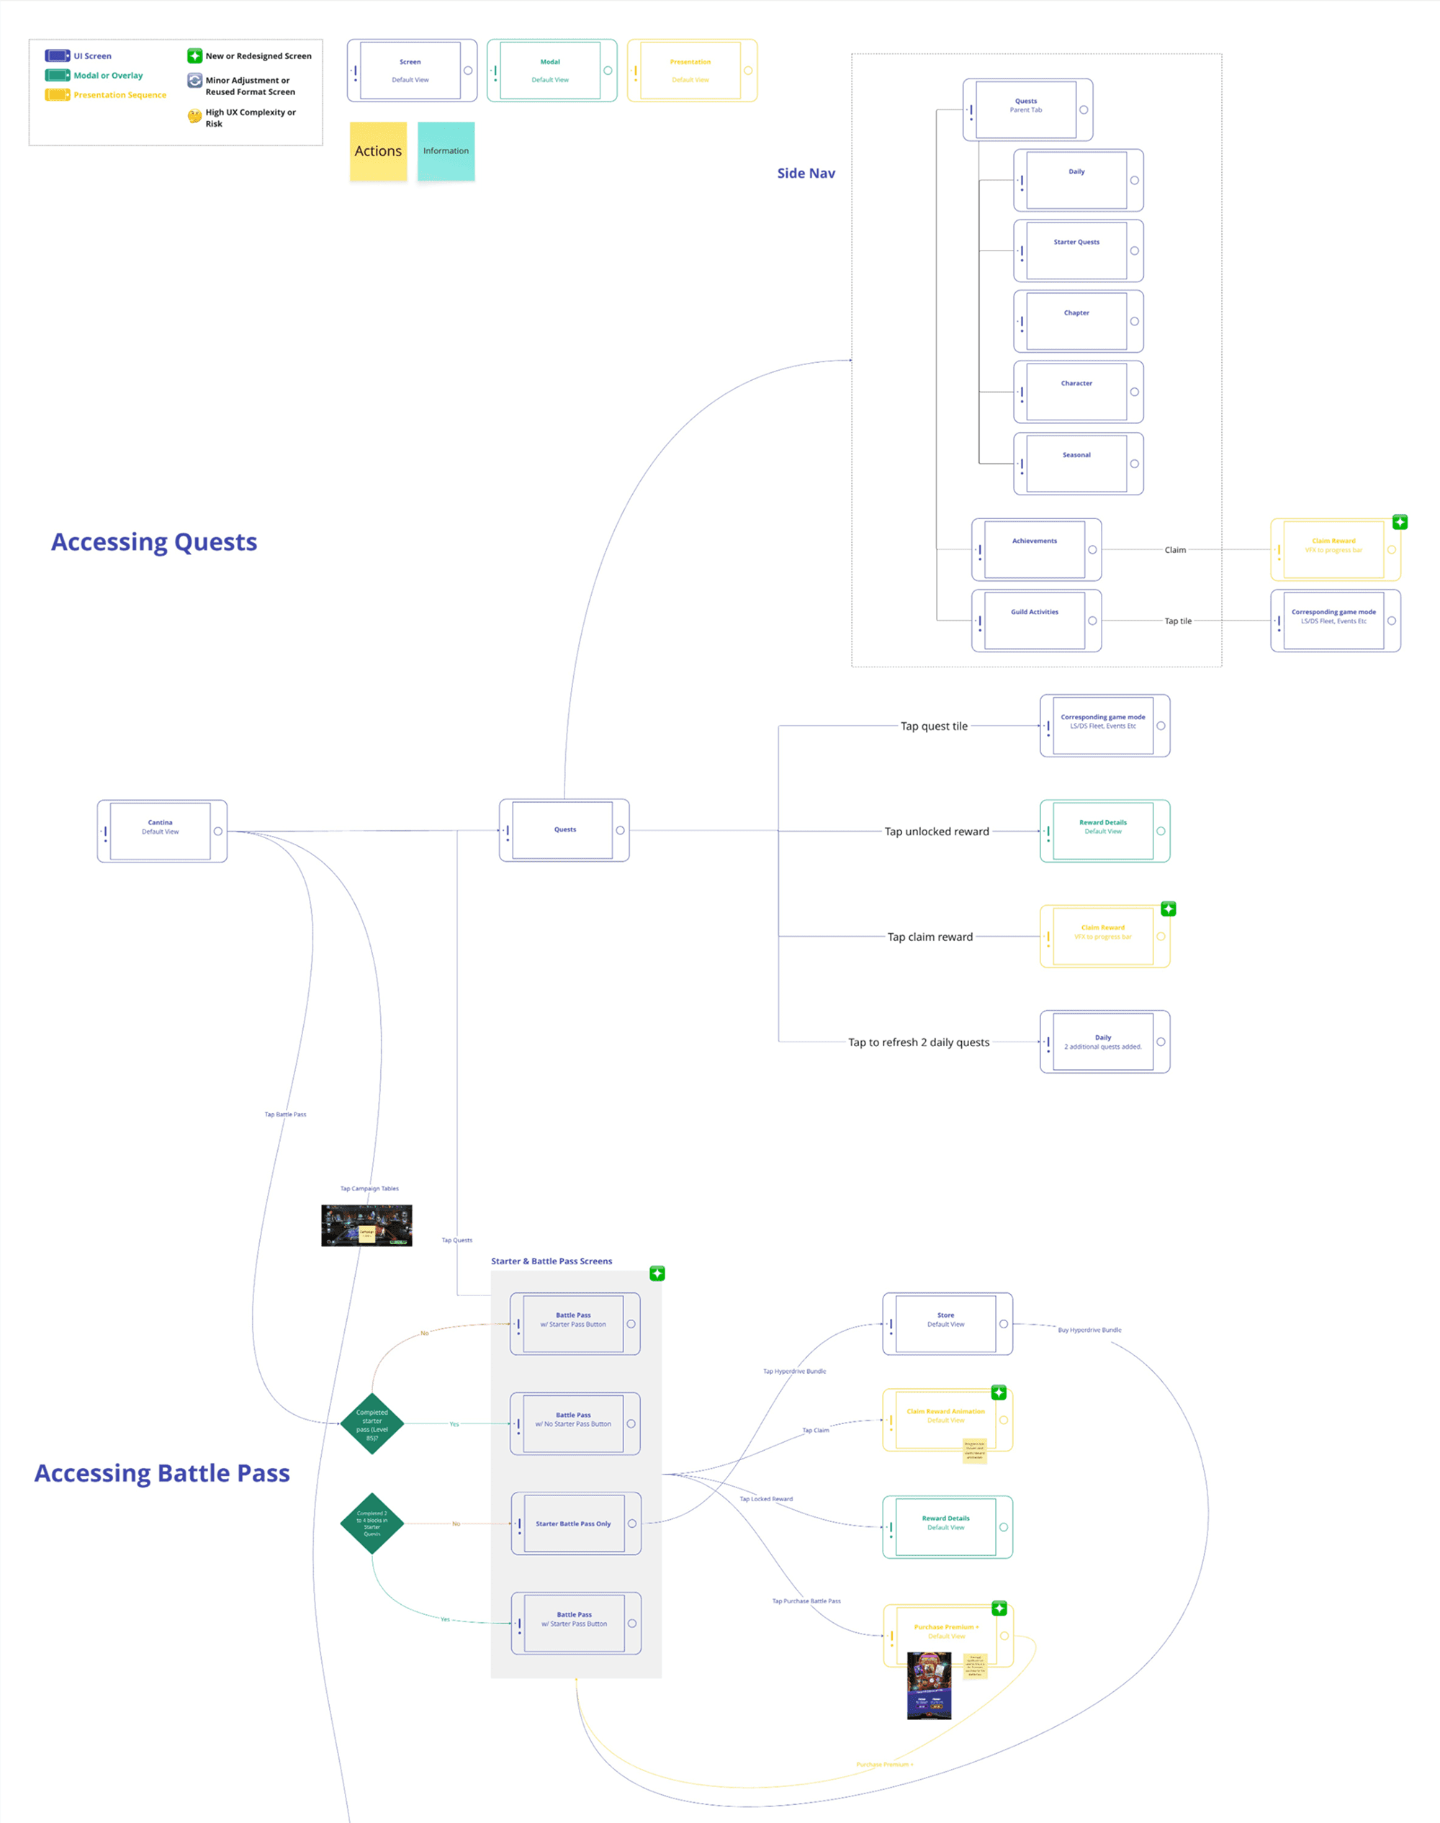Click green star badge on Starter & Battle Pass group
Screen dimensions: 1440x1823
(x=657, y=1273)
